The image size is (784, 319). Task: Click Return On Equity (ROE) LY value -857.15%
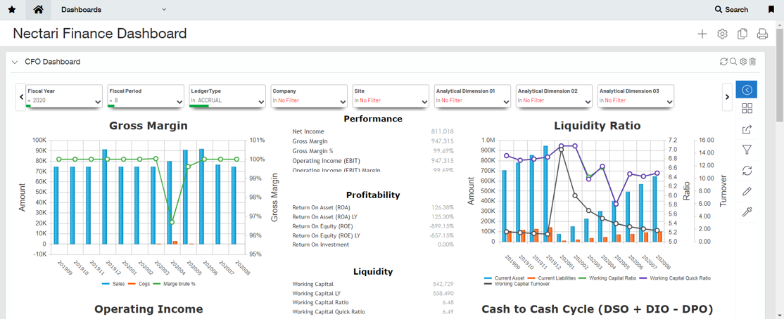441,235
